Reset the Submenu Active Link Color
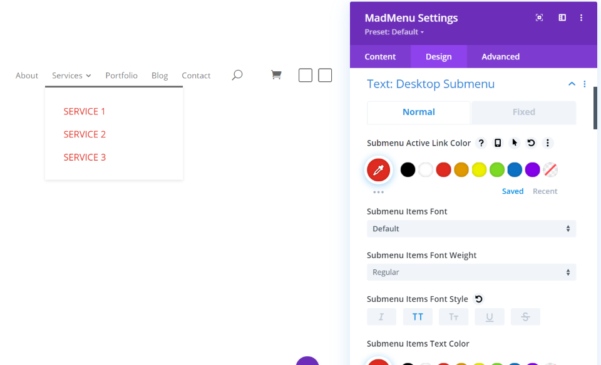 pyautogui.click(x=531, y=143)
